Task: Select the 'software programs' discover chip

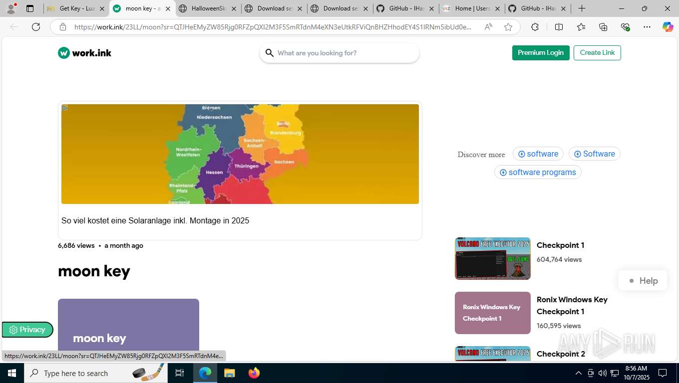Action: 538,172
